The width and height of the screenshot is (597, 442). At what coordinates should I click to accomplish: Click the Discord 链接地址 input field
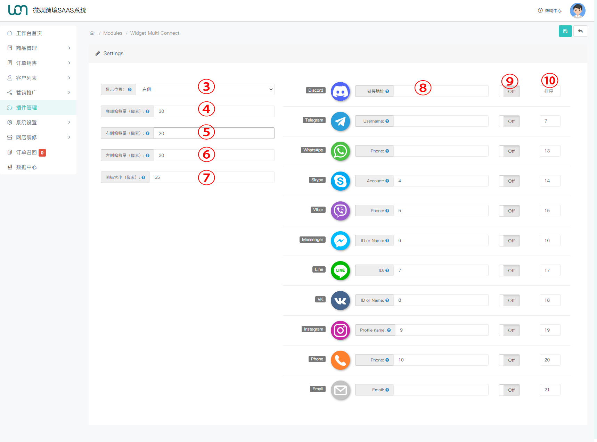tap(441, 91)
